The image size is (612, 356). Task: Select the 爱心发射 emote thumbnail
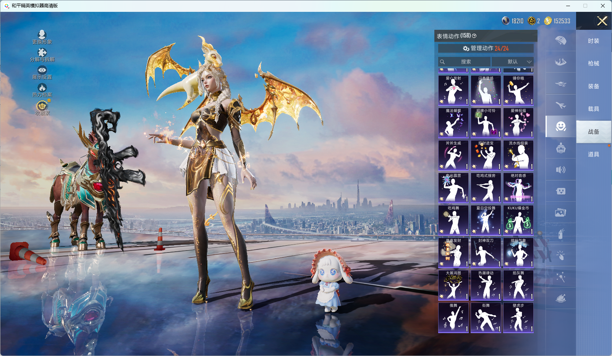click(x=453, y=90)
